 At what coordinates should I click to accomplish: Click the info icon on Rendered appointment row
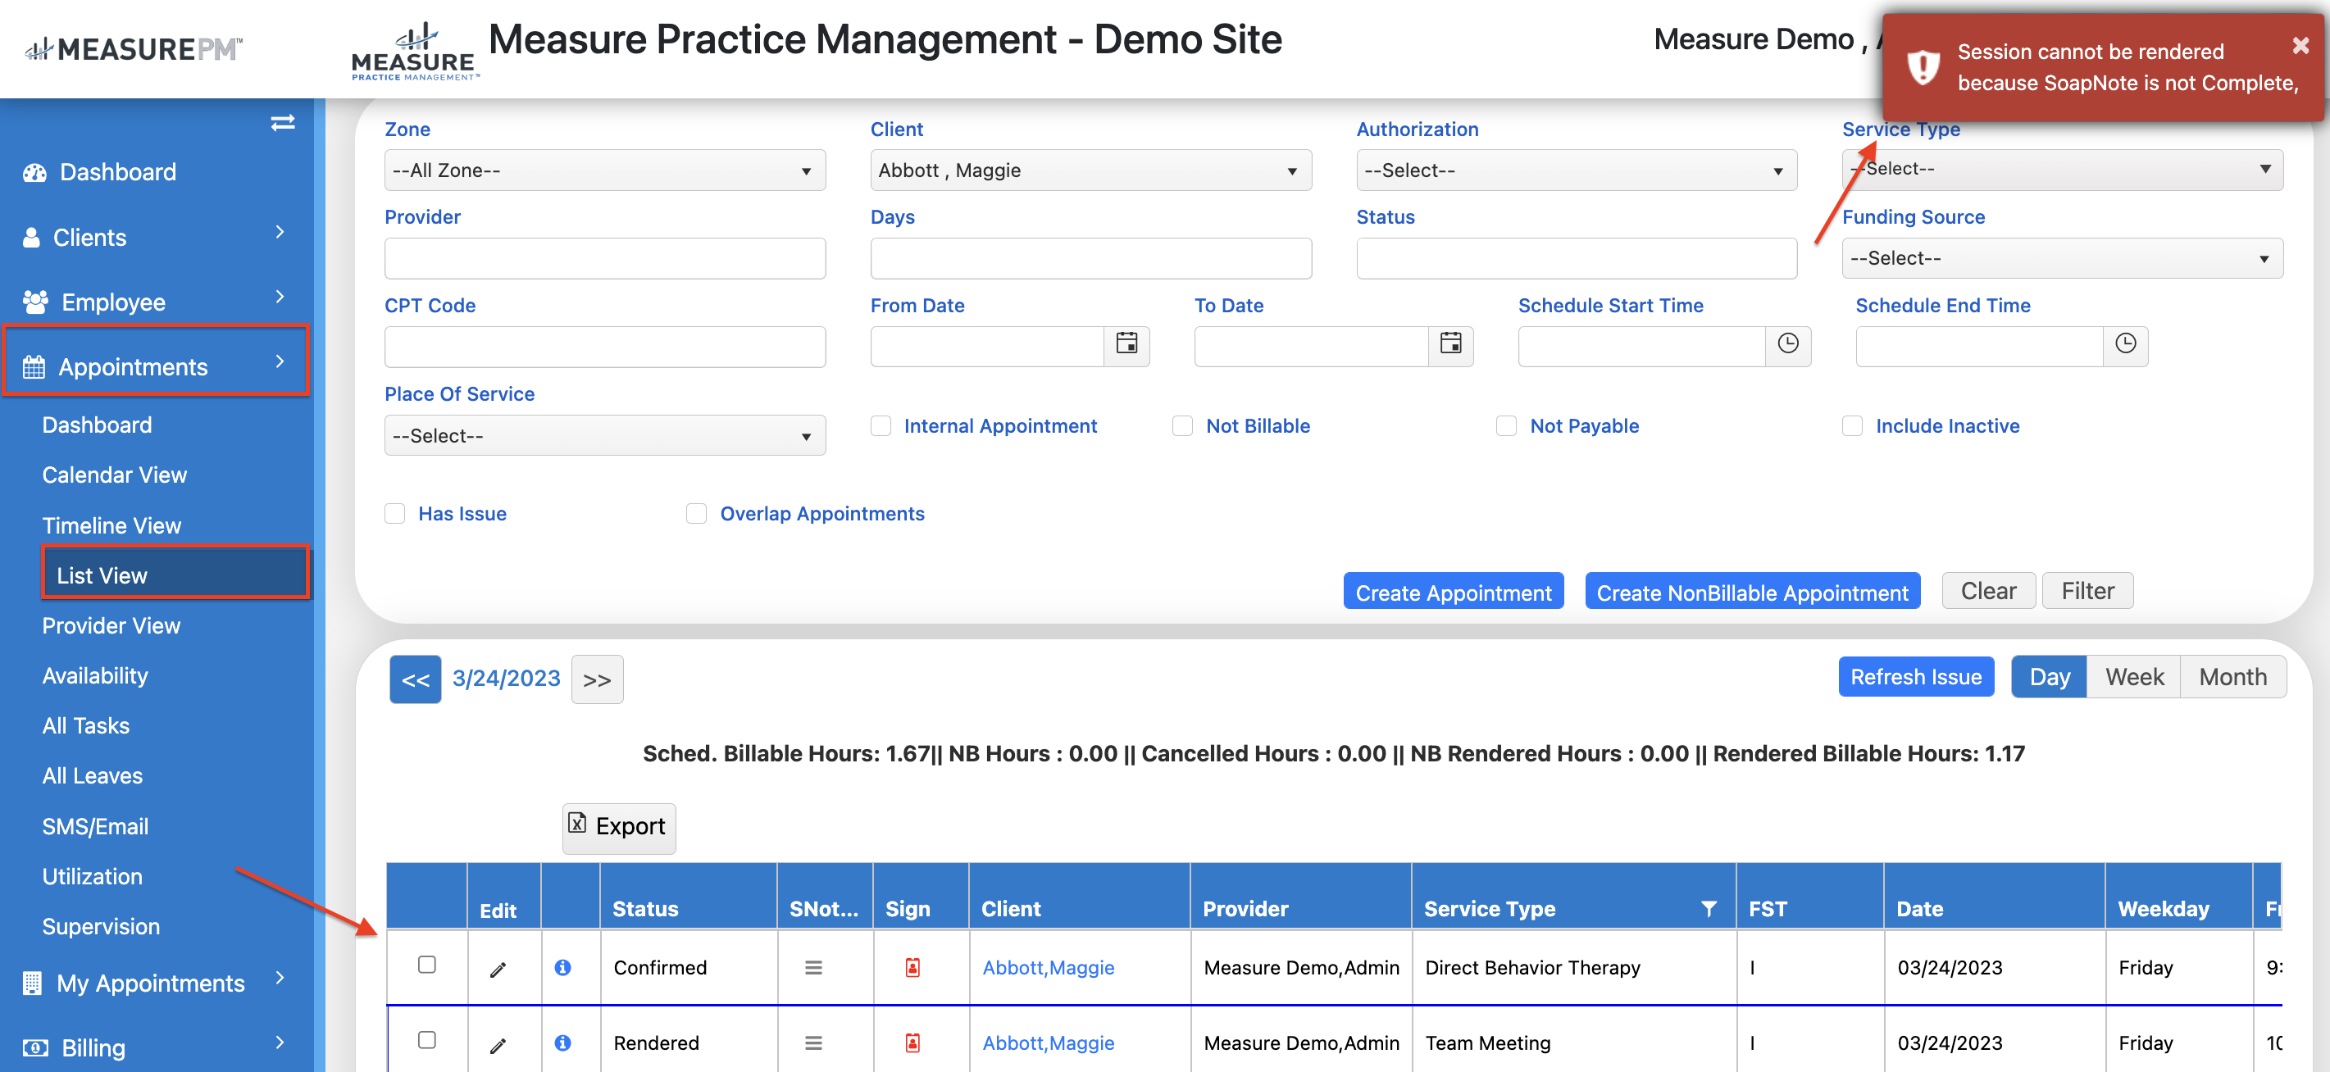(562, 1043)
